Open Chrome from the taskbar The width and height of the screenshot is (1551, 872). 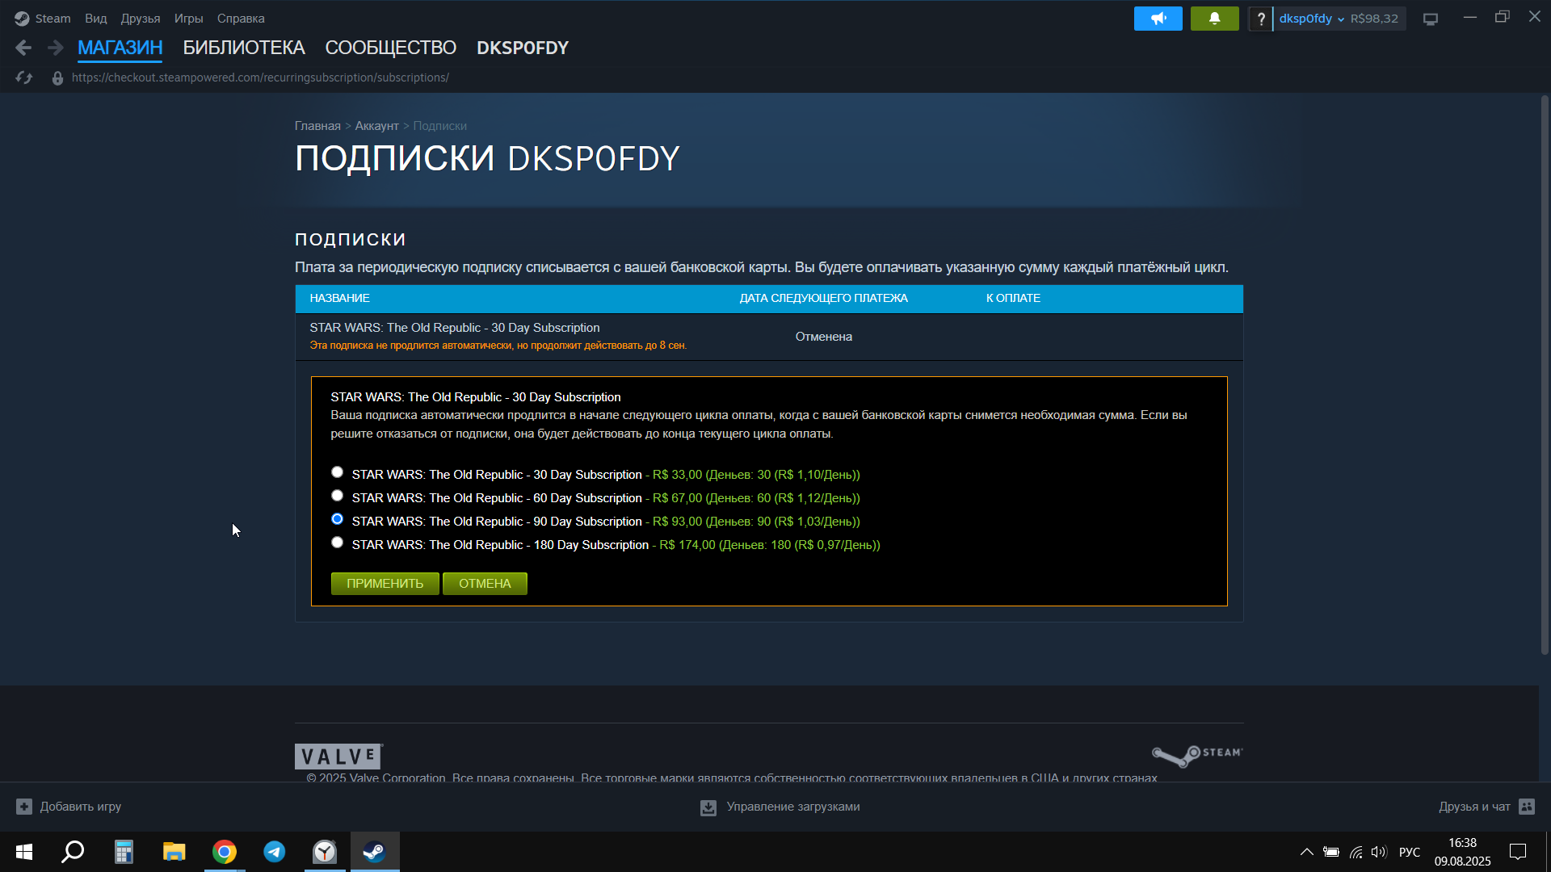(225, 852)
